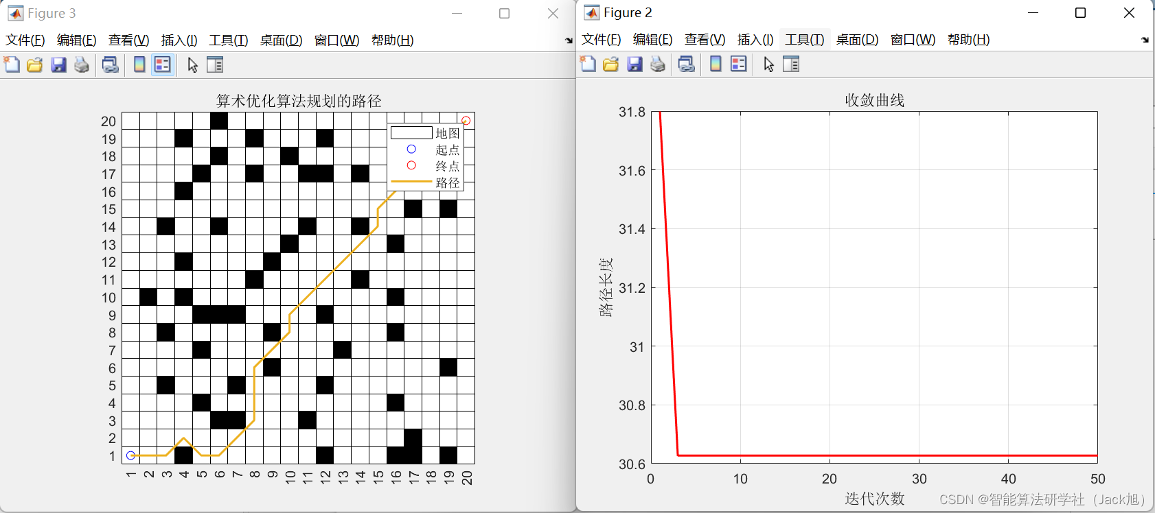Open 窗口(W) menu in Figure 2

[913, 40]
